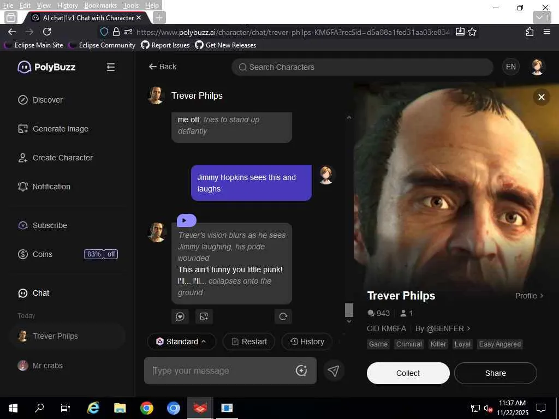Viewport: 559px width, 419px height.
Task: Regenerate Trever's last response
Action: [283, 316]
